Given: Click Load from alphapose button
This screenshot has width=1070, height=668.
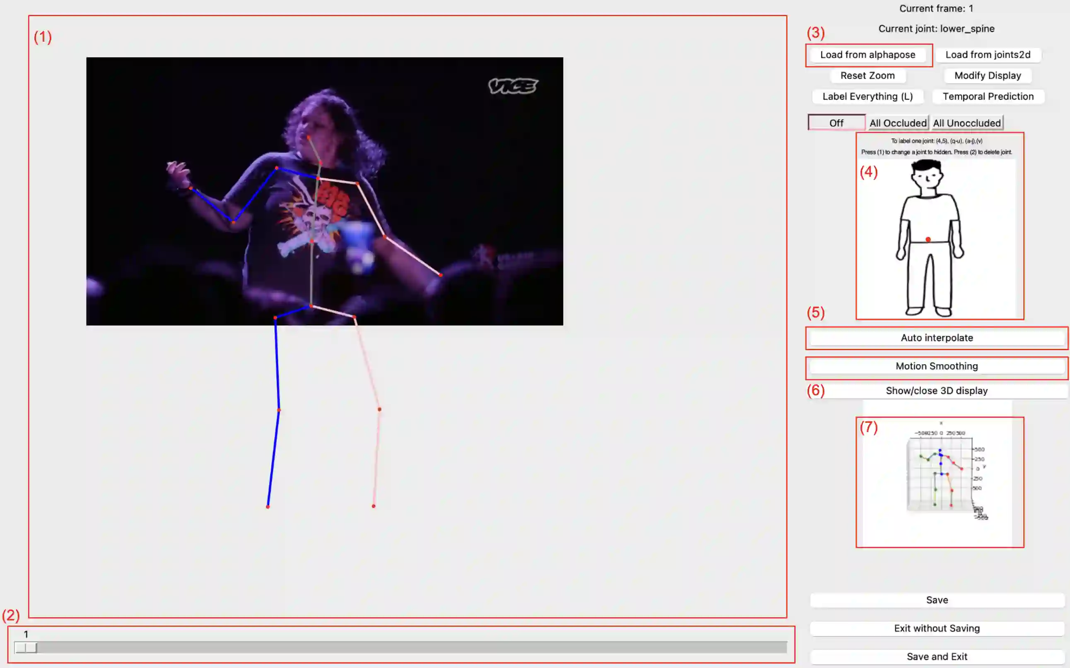Looking at the screenshot, I should [868, 55].
